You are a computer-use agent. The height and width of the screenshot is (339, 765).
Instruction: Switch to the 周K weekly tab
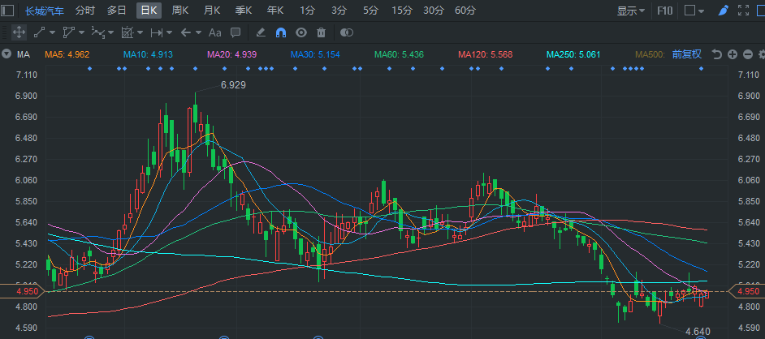180,11
